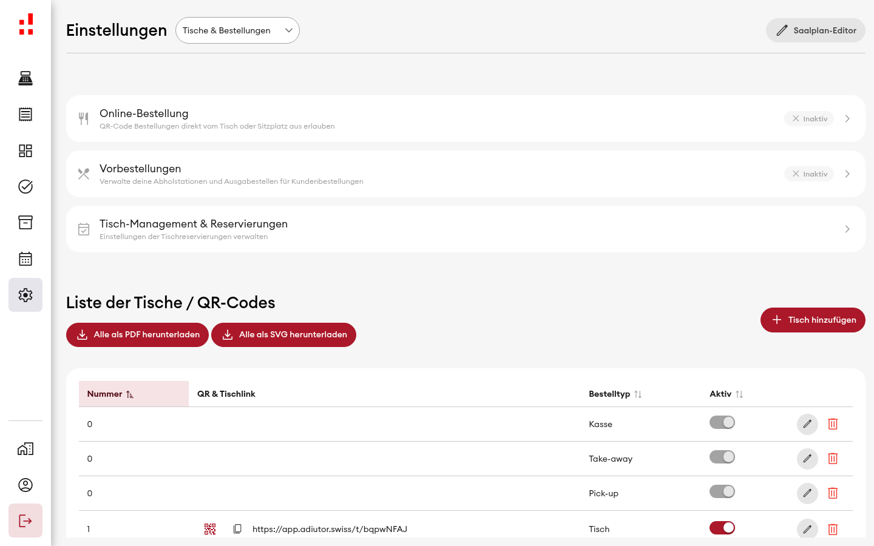Open the receipts list sidebar icon
874x546 pixels.
pos(25,114)
